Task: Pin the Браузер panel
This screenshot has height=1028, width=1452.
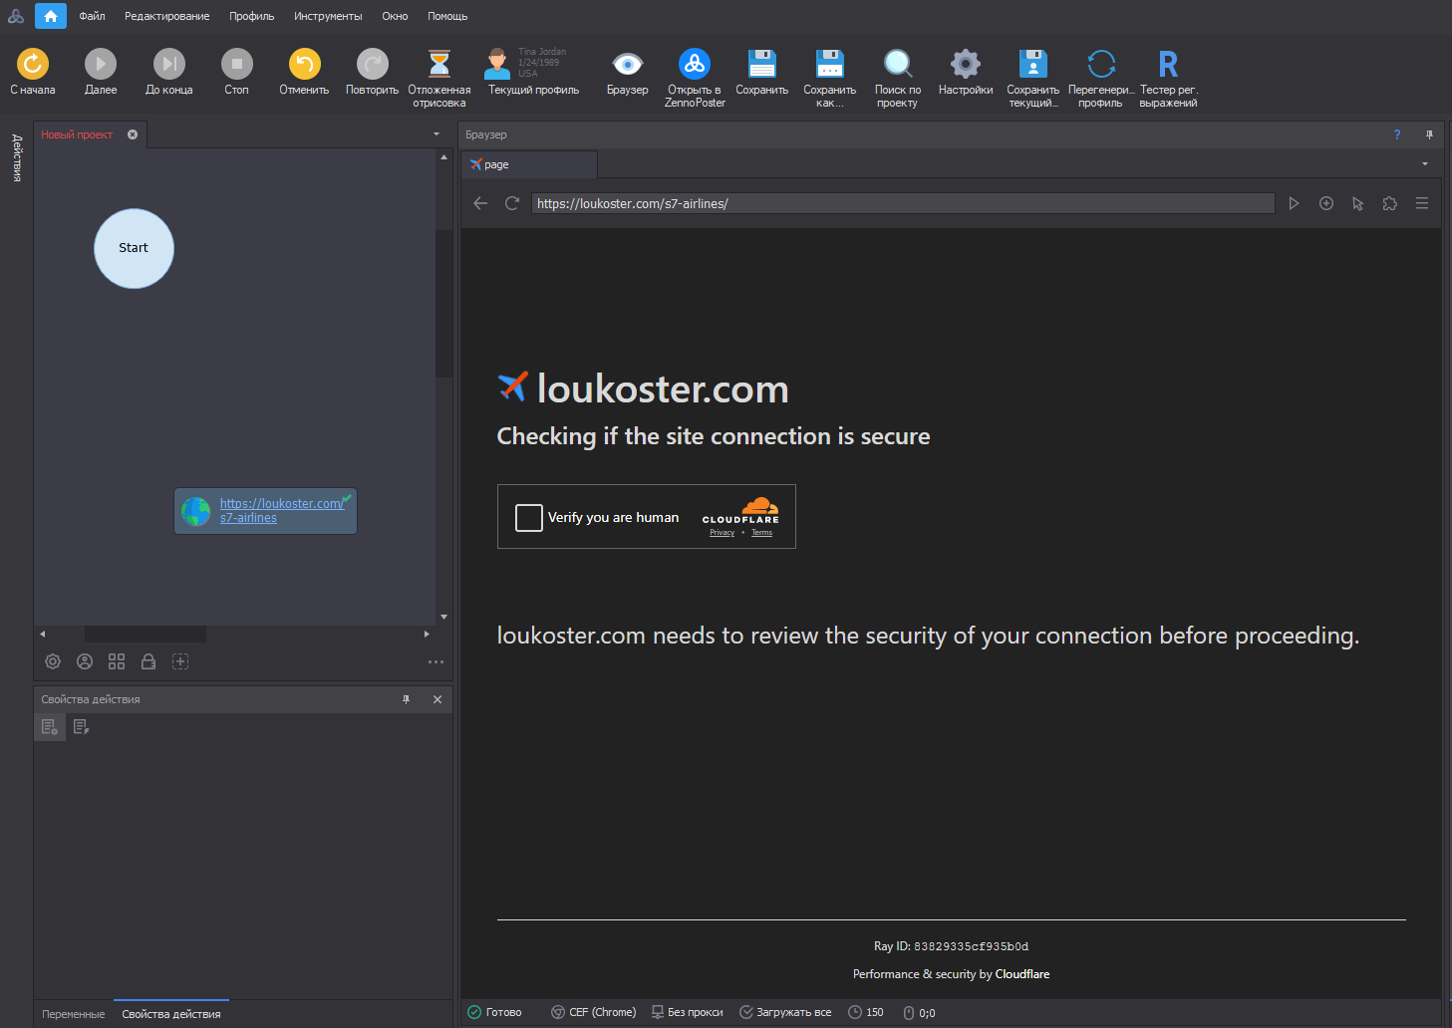Action: [1429, 134]
